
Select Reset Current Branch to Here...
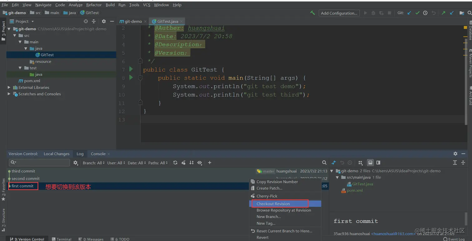pyautogui.click(x=285, y=231)
